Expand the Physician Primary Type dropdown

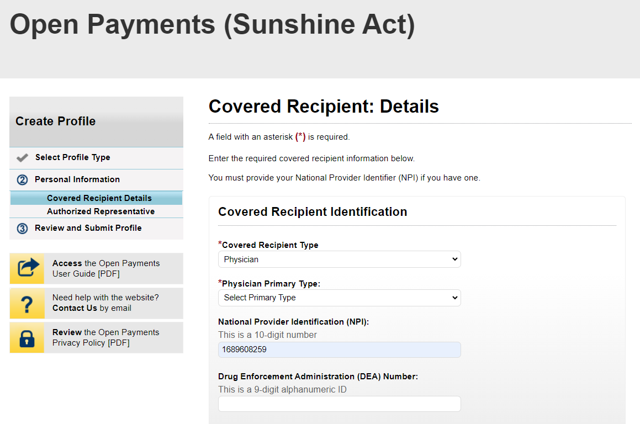[x=339, y=298]
